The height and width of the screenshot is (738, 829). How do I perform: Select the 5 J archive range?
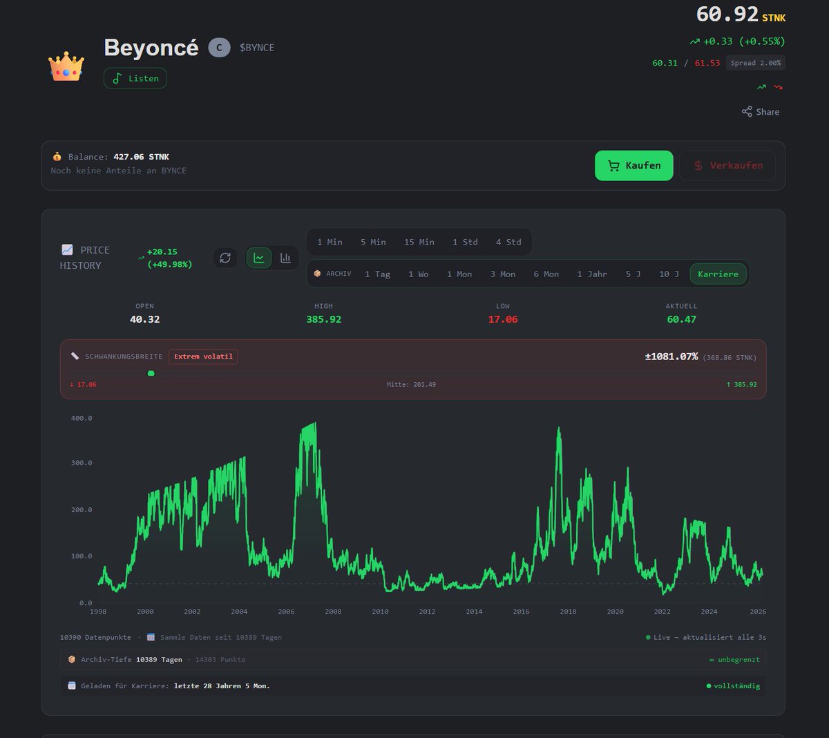pyautogui.click(x=633, y=274)
